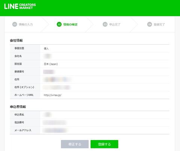Select step 01 情報の入力
Screen dimensions: 180x151
pos(22,24)
